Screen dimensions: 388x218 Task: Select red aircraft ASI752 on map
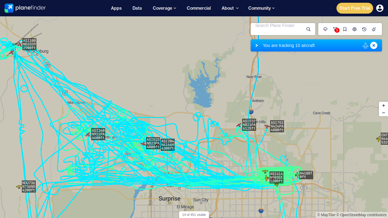point(267,126)
